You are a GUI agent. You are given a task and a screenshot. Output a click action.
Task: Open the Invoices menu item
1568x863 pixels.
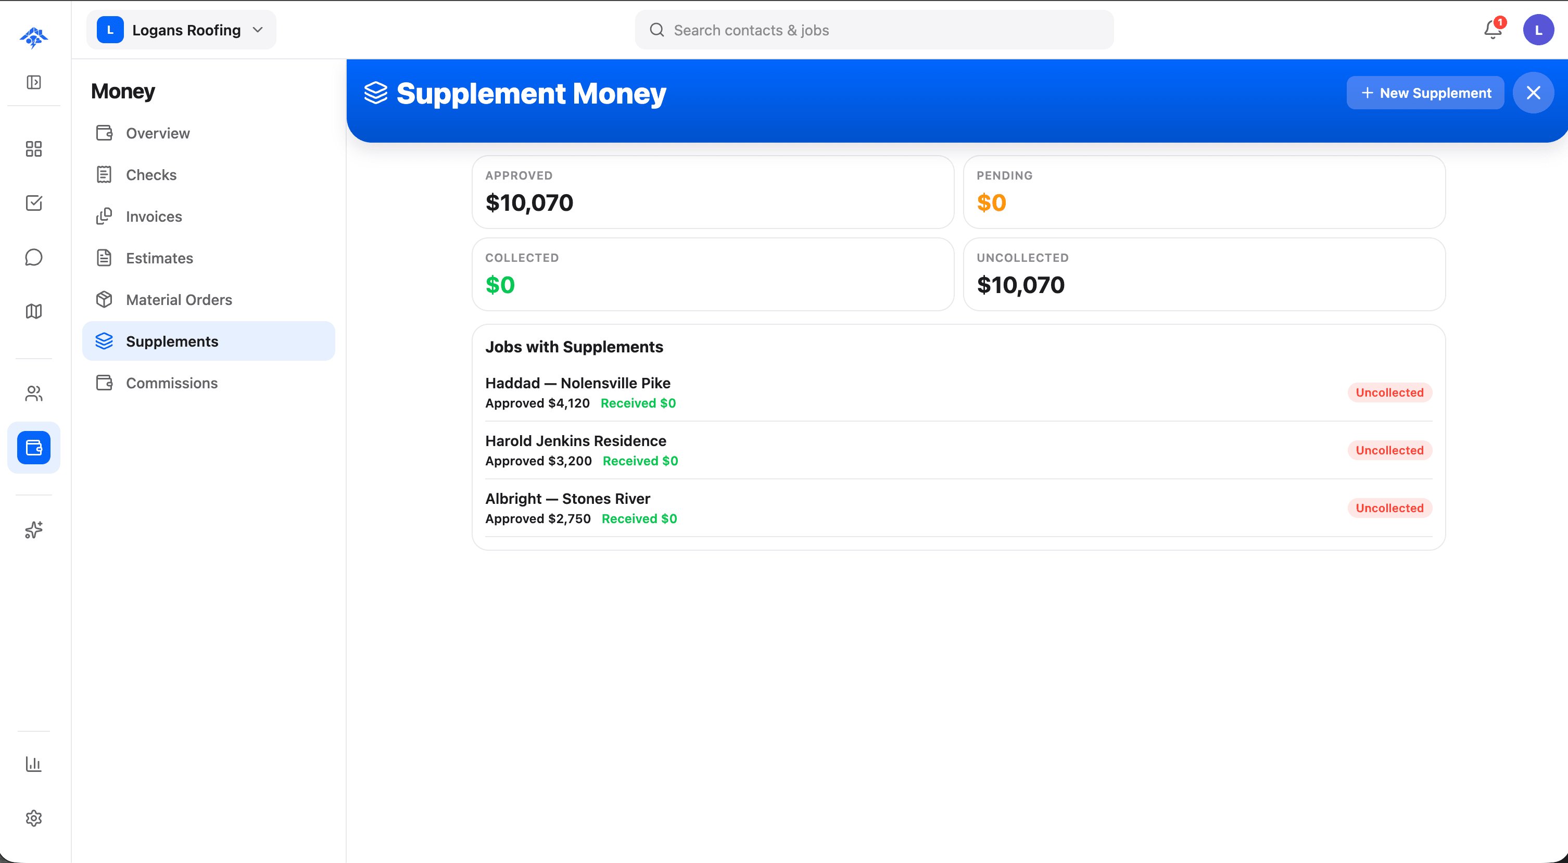[208, 216]
